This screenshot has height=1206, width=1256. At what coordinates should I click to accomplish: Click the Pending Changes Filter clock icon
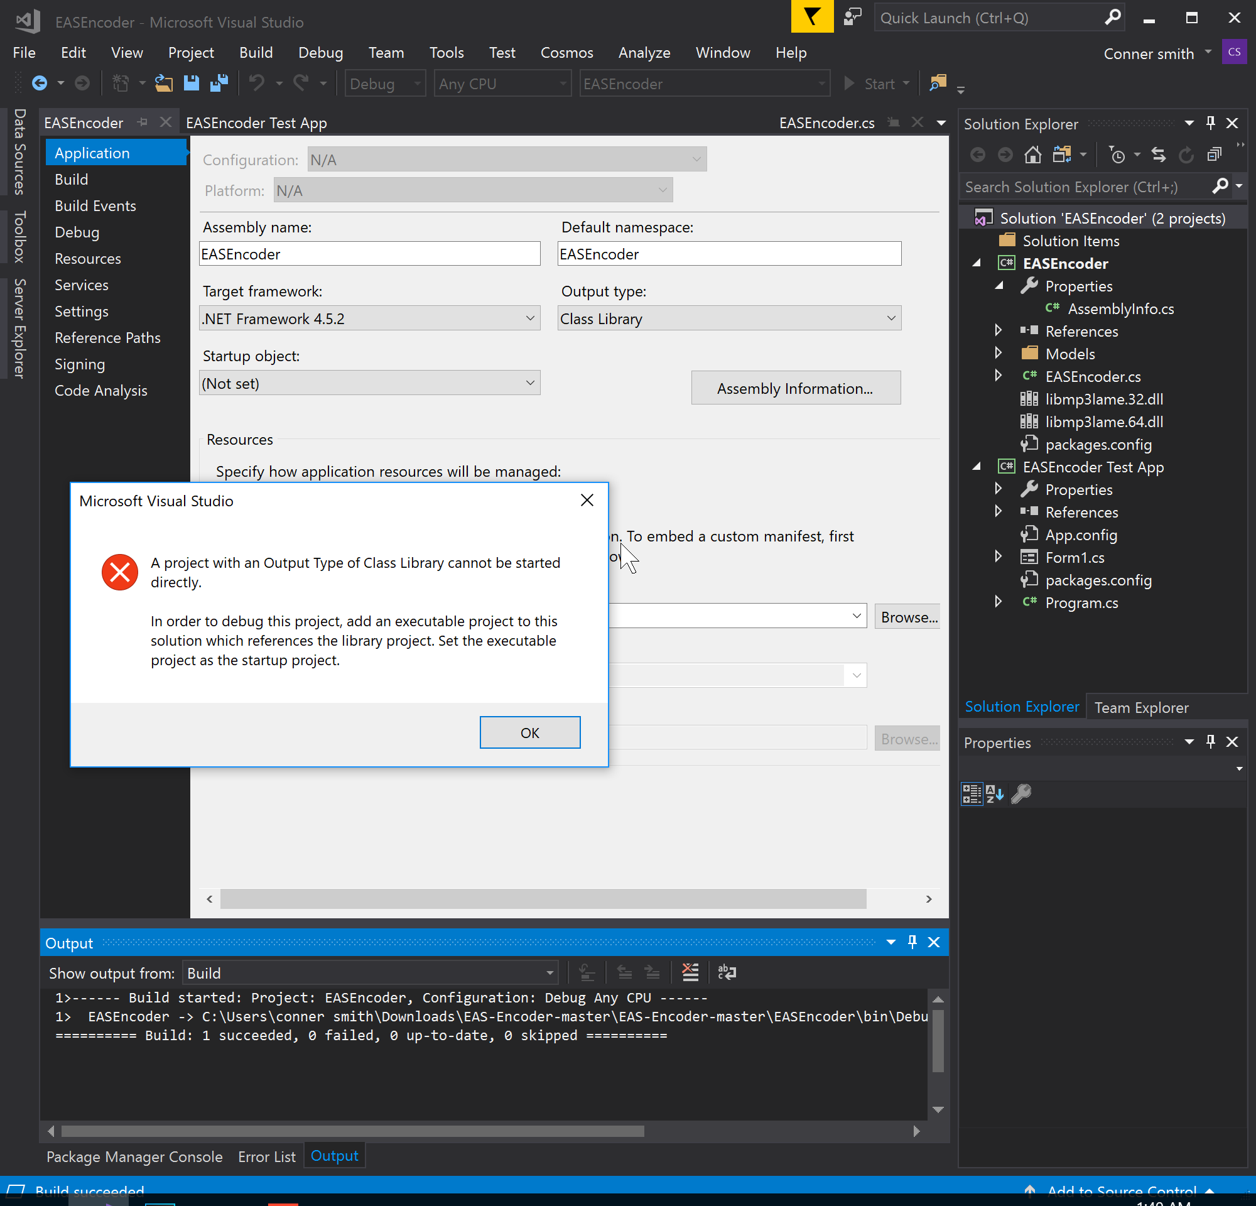click(1117, 155)
